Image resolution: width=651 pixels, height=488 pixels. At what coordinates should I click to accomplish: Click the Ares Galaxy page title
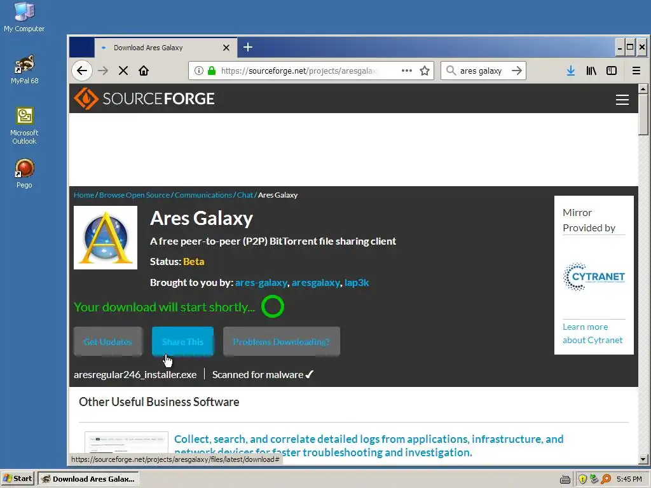tap(202, 218)
